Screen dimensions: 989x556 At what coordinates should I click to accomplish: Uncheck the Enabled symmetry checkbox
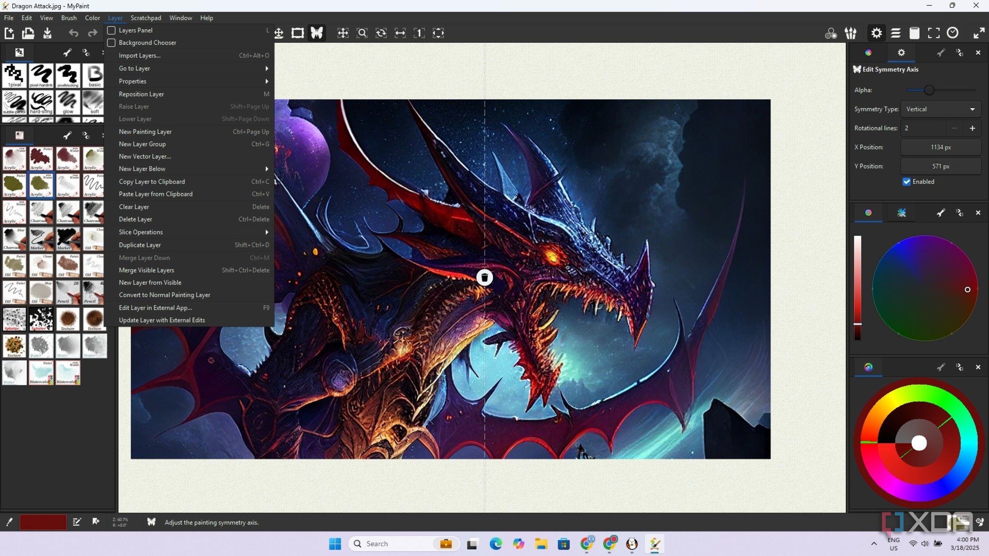[907, 182]
